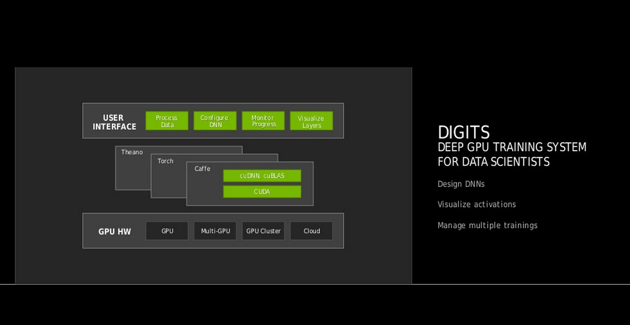Select the Manage multiple trainings text

(488, 225)
